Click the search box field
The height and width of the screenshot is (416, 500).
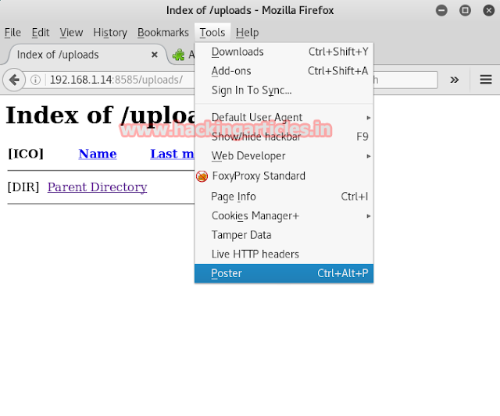point(405,80)
